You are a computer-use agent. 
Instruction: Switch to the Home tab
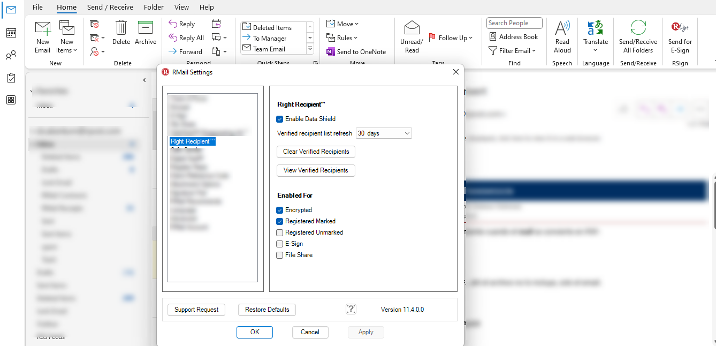click(67, 7)
